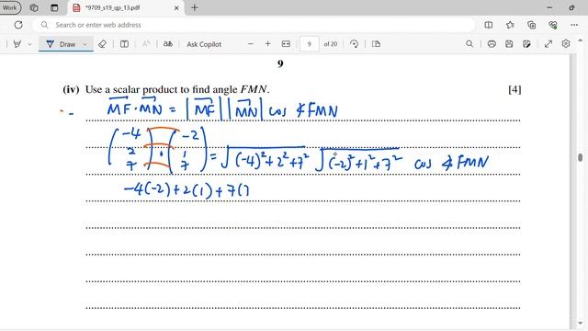Toggle split screen view
This screenshot has height=331, width=588.
pyautogui.click(x=488, y=25)
